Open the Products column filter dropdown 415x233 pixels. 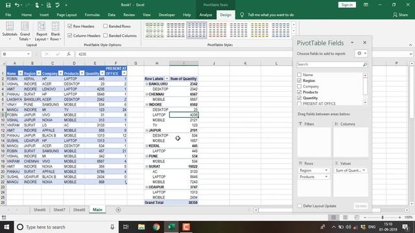82,73
